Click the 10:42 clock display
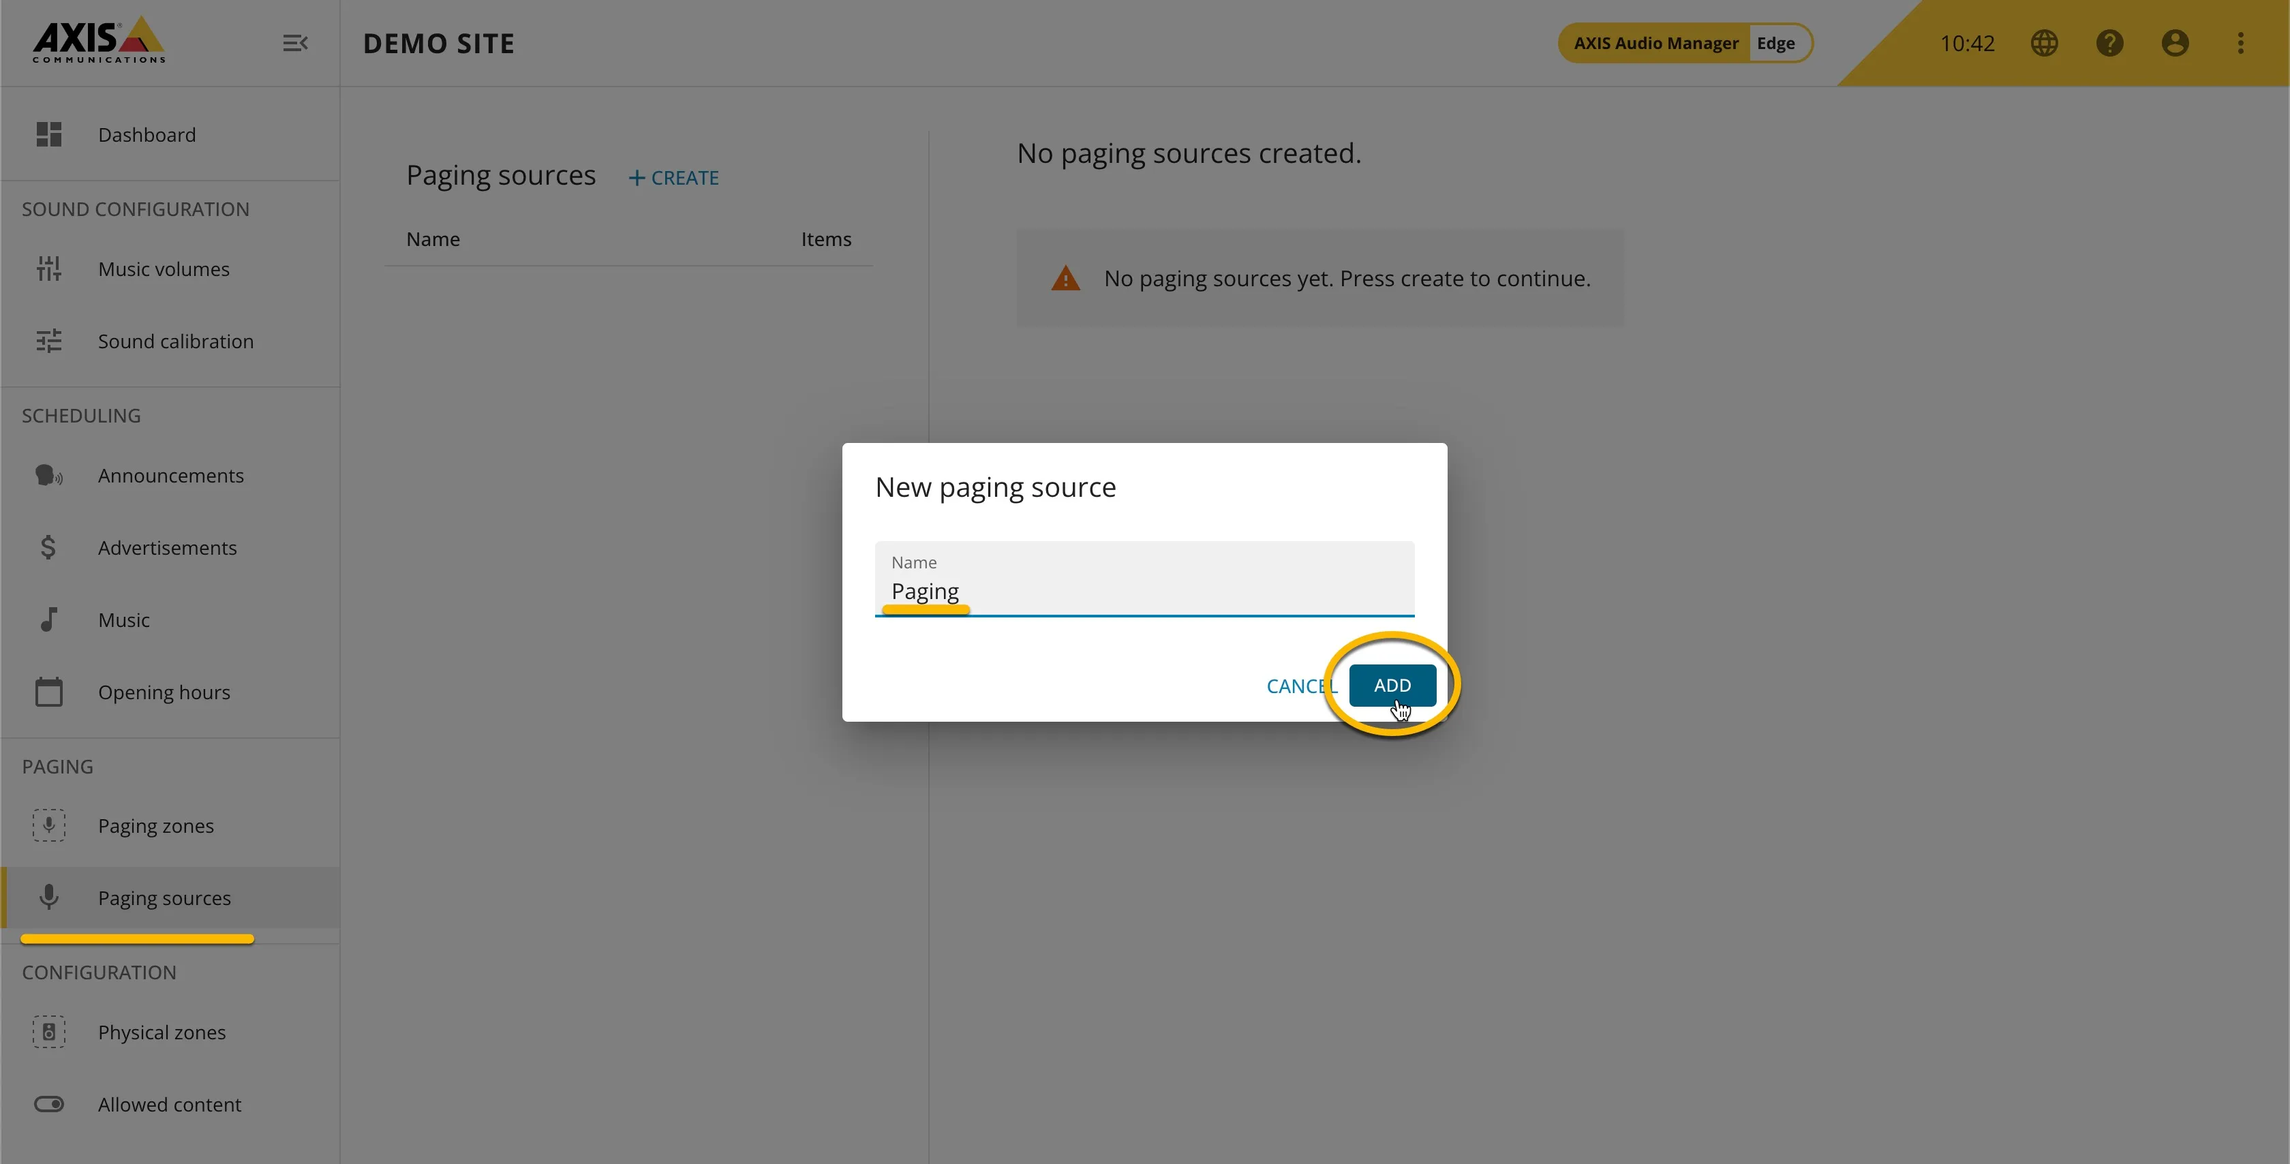2290x1164 pixels. [x=1966, y=43]
